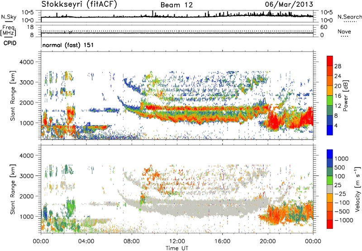Click the blue top segment of Velocity colorbar

(330, 154)
